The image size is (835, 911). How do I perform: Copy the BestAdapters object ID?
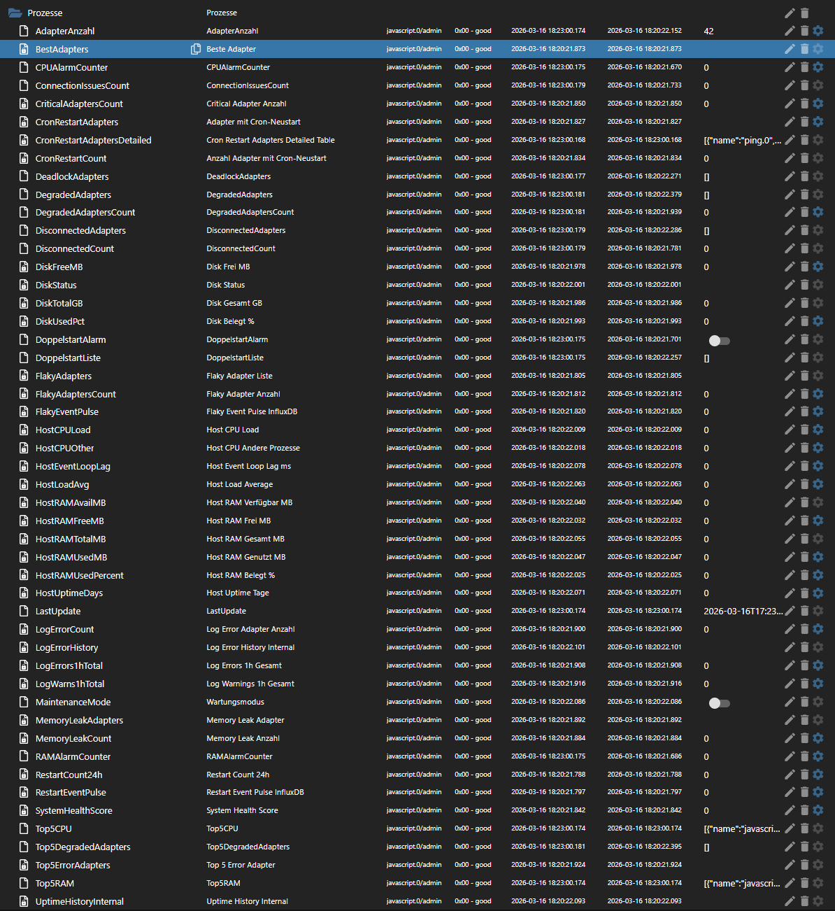pos(196,49)
